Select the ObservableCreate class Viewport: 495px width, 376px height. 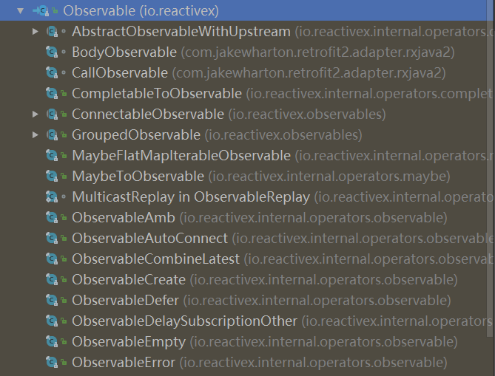[x=129, y=279]
